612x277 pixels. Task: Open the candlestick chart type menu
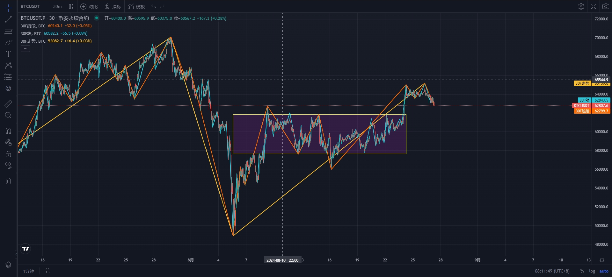[71, 6]
